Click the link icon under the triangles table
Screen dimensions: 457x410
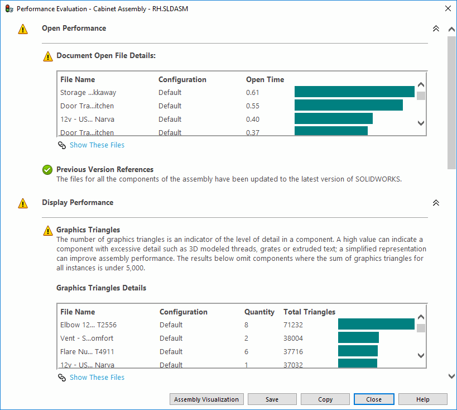click(x=62, y=378)
